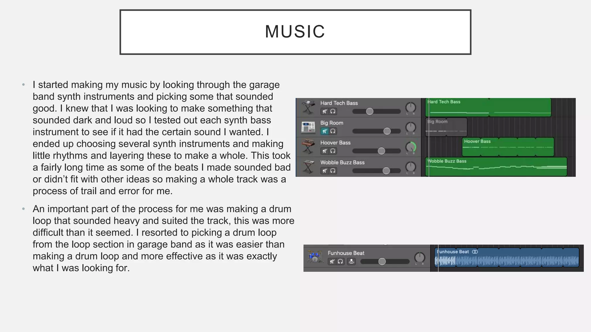Click the Big Room track name
The image size is (591, 332).
pos(332,123)
